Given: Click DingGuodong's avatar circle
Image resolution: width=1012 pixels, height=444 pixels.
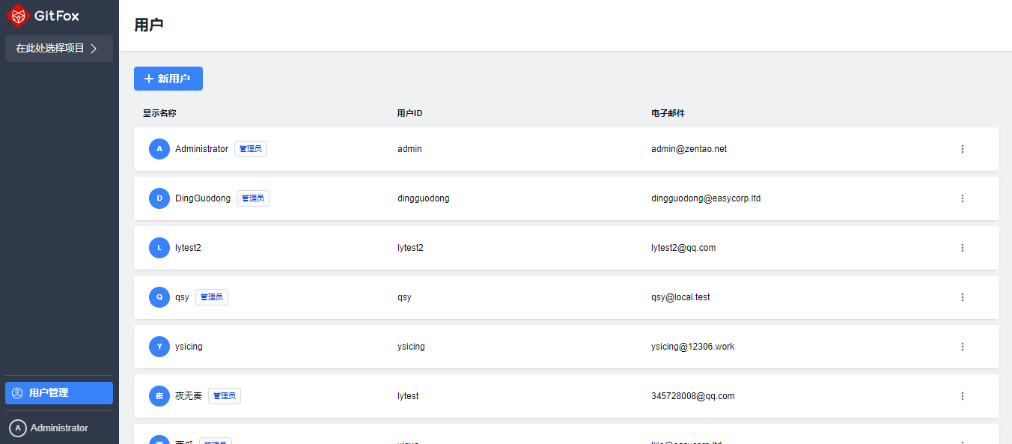Looking at the screenshot, I should tap(159, 198).
